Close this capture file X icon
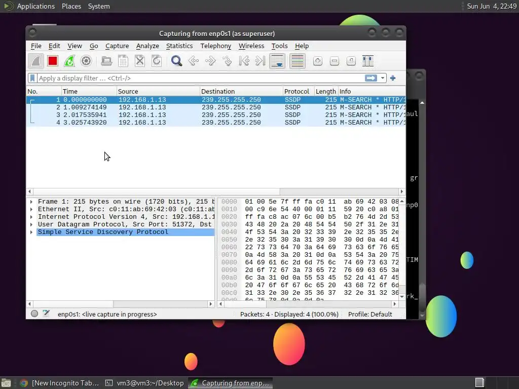 [x=140, y=61]
